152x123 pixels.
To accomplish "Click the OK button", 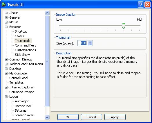I will click(68, 117).
